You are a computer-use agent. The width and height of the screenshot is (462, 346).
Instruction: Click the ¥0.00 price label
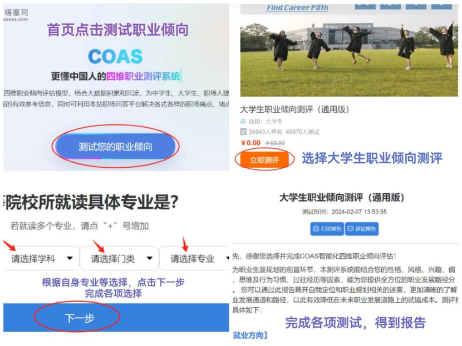click(x=250, y=143)
